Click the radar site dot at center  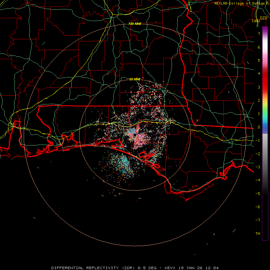[x=134, y=135]
